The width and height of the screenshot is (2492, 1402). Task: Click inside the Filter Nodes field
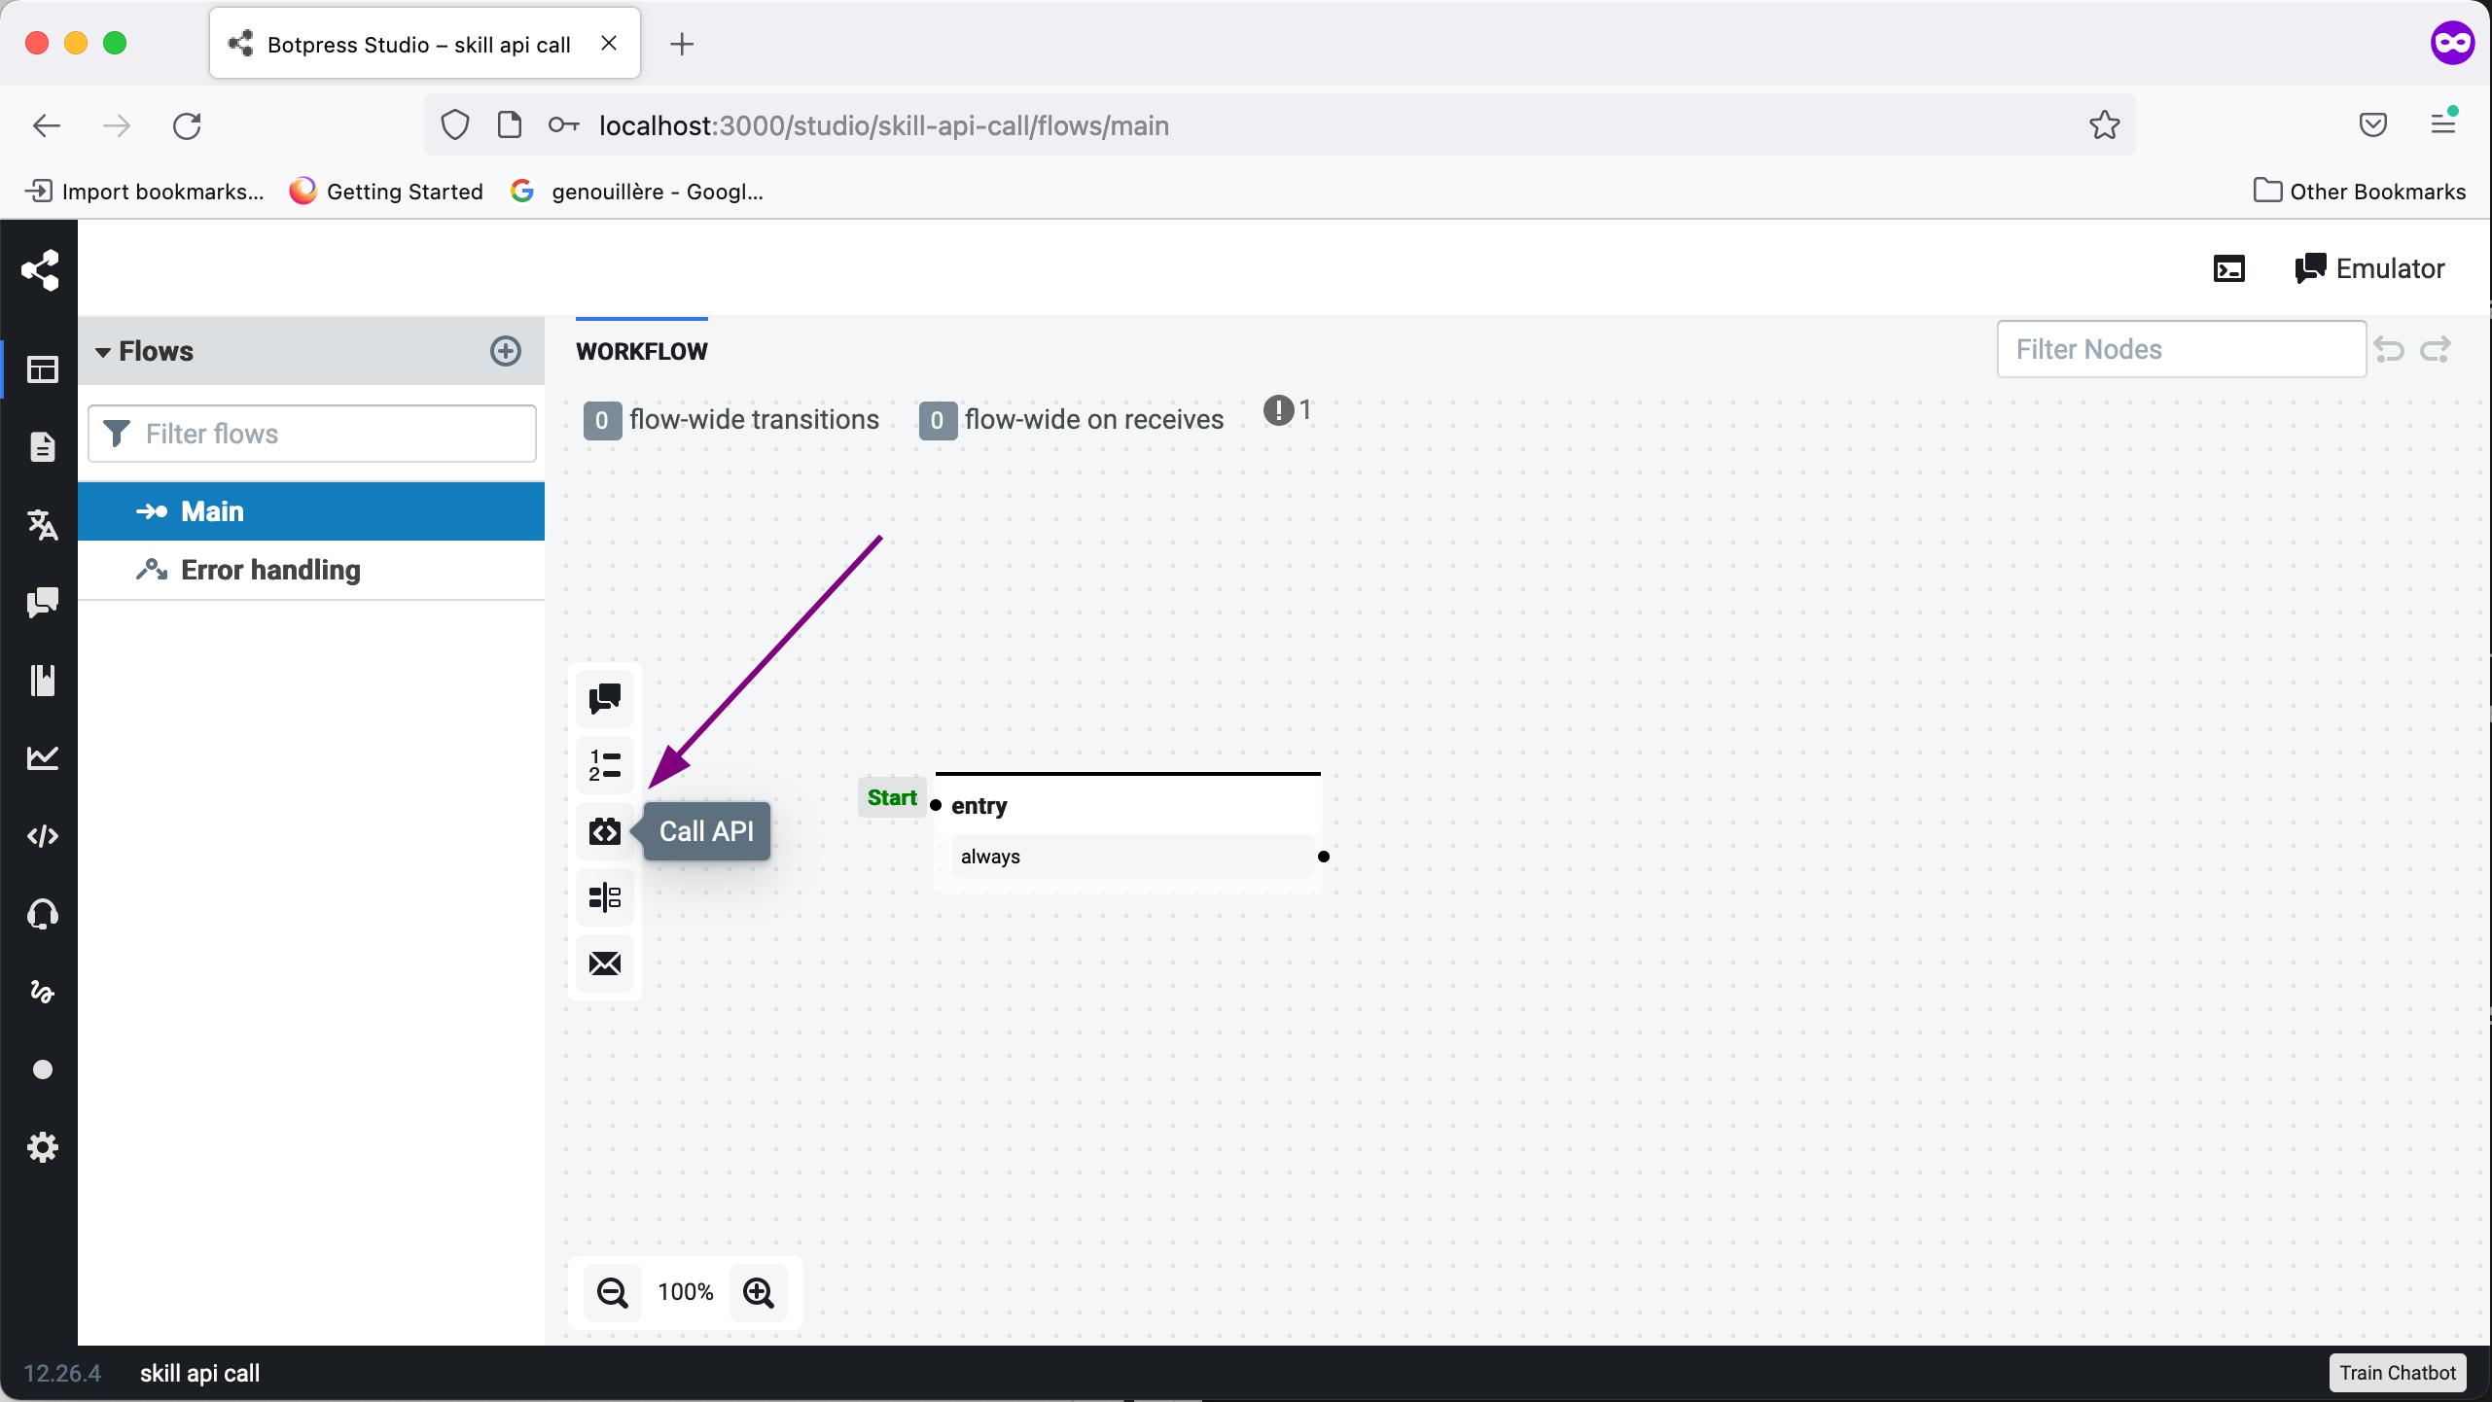2179,348
